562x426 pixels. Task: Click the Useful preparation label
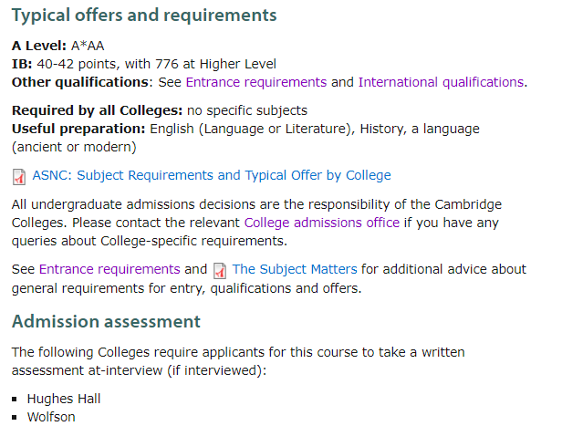pos(78,129)
